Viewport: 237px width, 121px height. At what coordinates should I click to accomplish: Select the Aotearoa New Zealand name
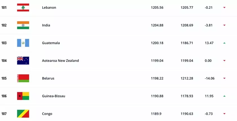click(60, 60)
